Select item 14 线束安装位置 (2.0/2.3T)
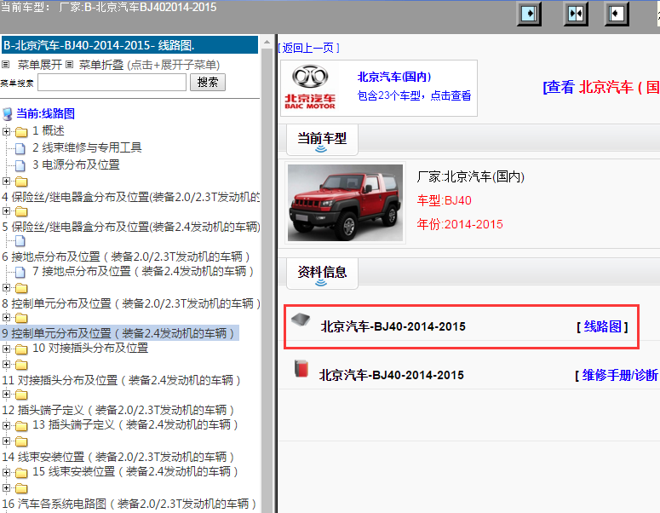Screen dimensions: 660x513 coord(118,457)
